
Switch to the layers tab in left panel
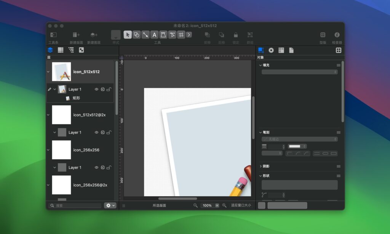[50, 50]
